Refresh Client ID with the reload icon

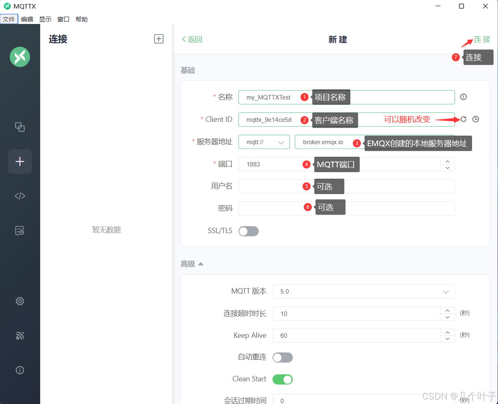pyautogui.click(x=464, y=119)
